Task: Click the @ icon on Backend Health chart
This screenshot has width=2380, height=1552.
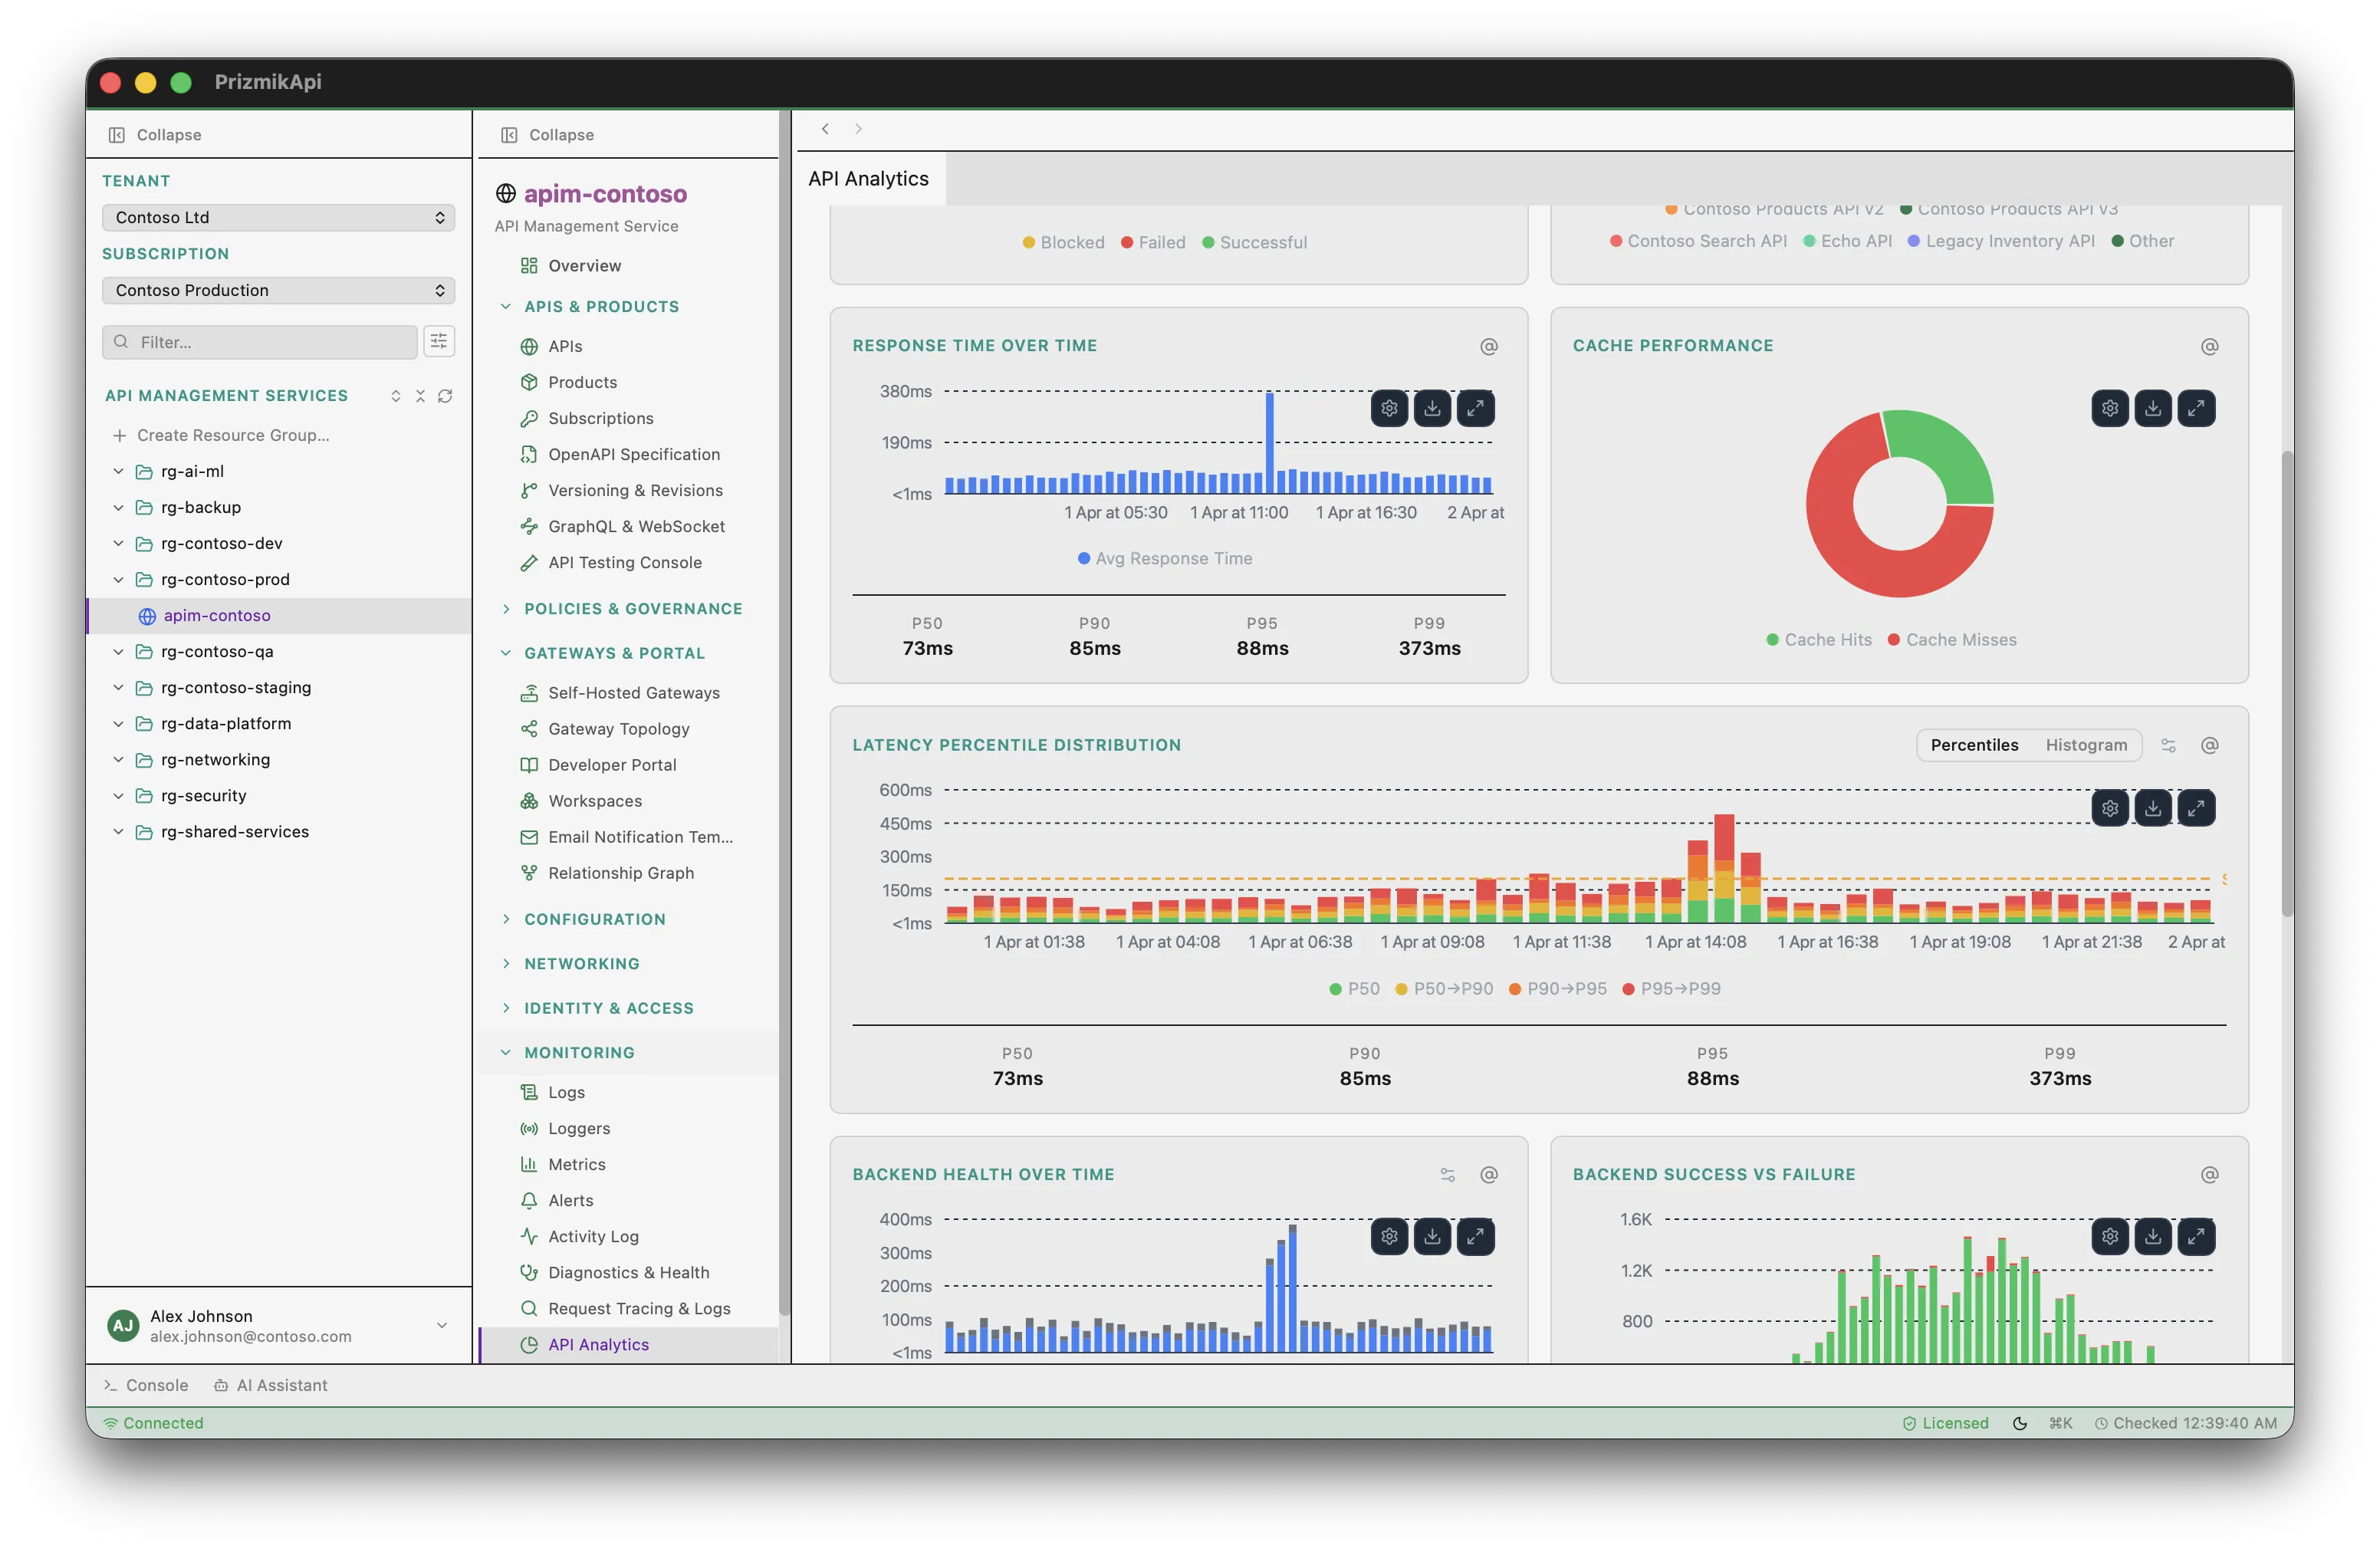Action: tap(1488, 1175)
